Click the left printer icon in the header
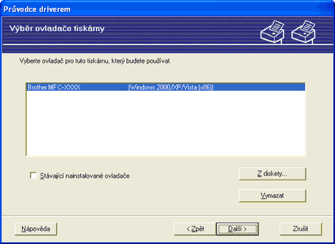Screen dimensions: 335x244 click(273, 31)
